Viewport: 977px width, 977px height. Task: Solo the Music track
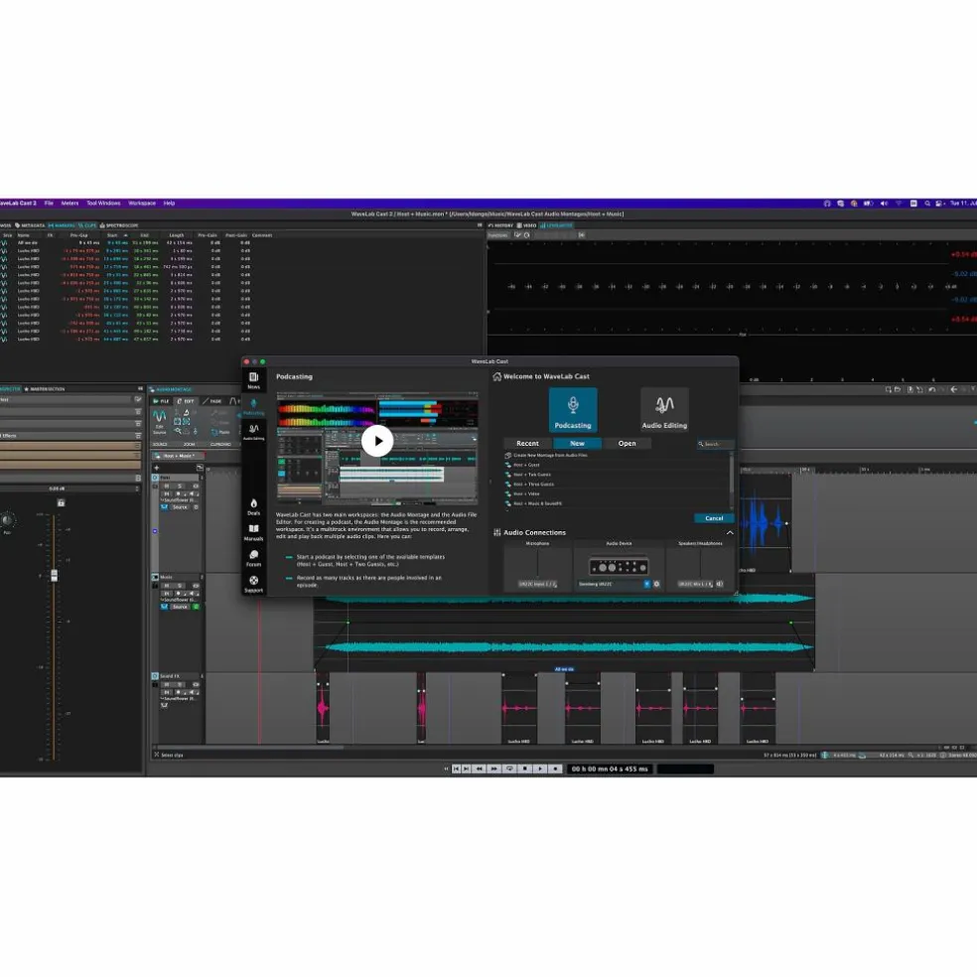coord(180,586)
